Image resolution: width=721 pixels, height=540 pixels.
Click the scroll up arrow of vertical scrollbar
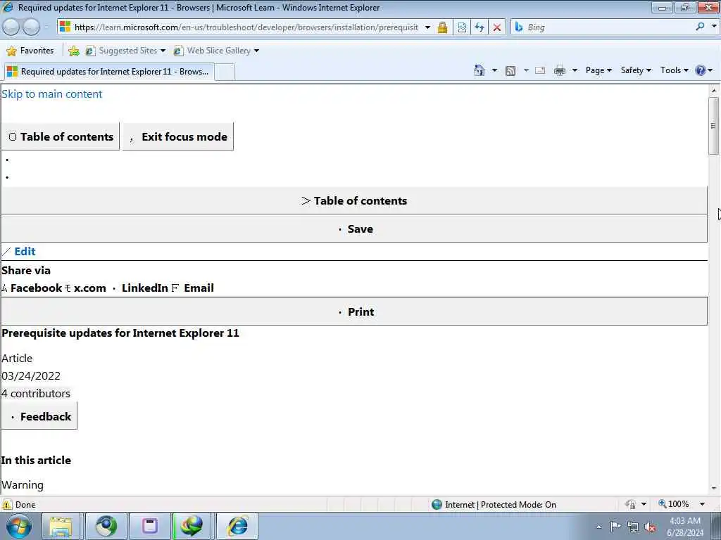click(x=714, y=91)
